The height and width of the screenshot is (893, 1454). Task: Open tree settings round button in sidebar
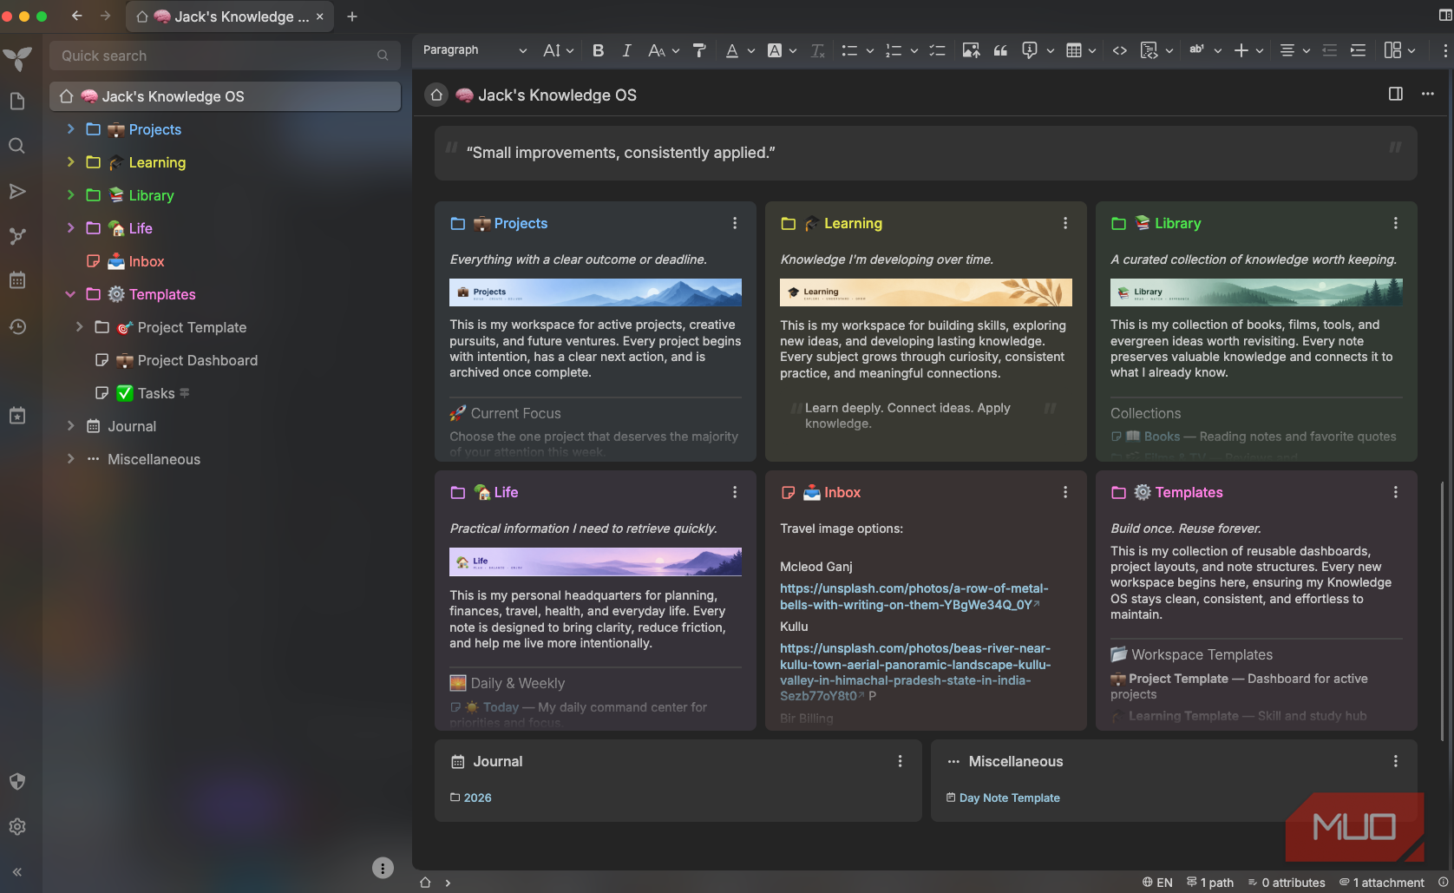[x=383, y=868]
